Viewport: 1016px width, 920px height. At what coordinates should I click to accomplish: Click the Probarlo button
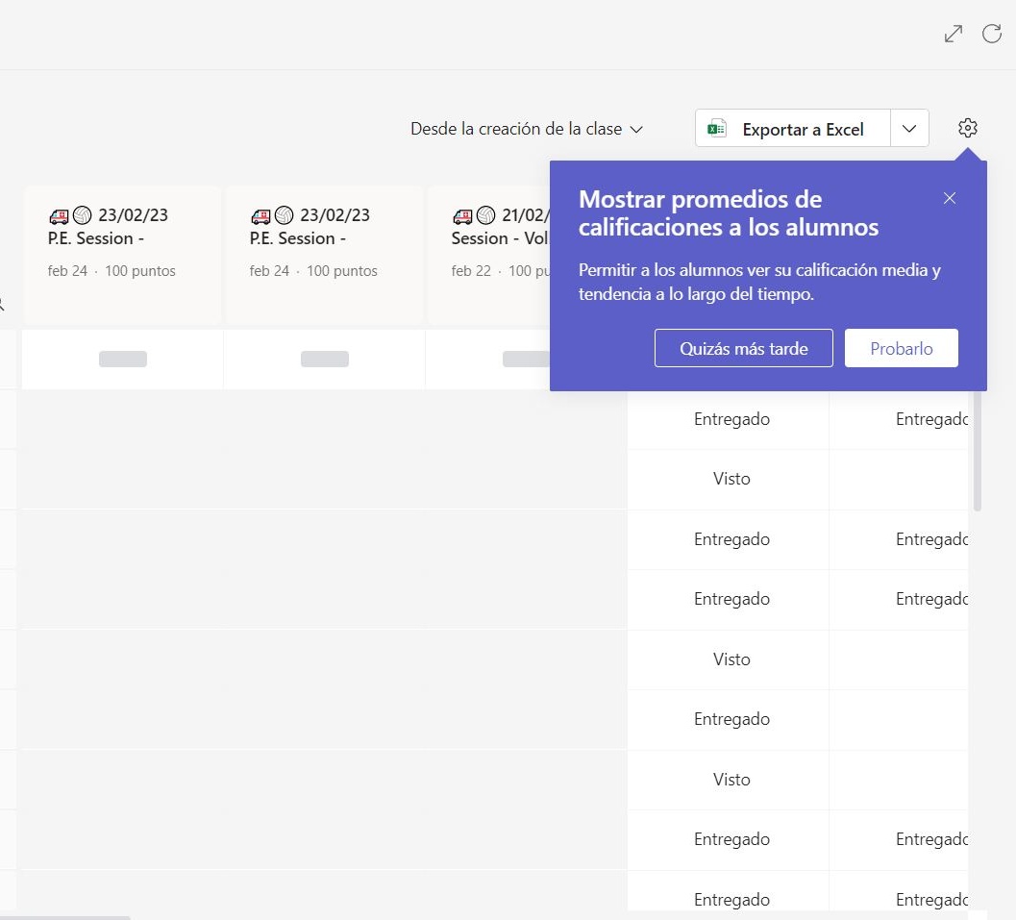(901, 348)
